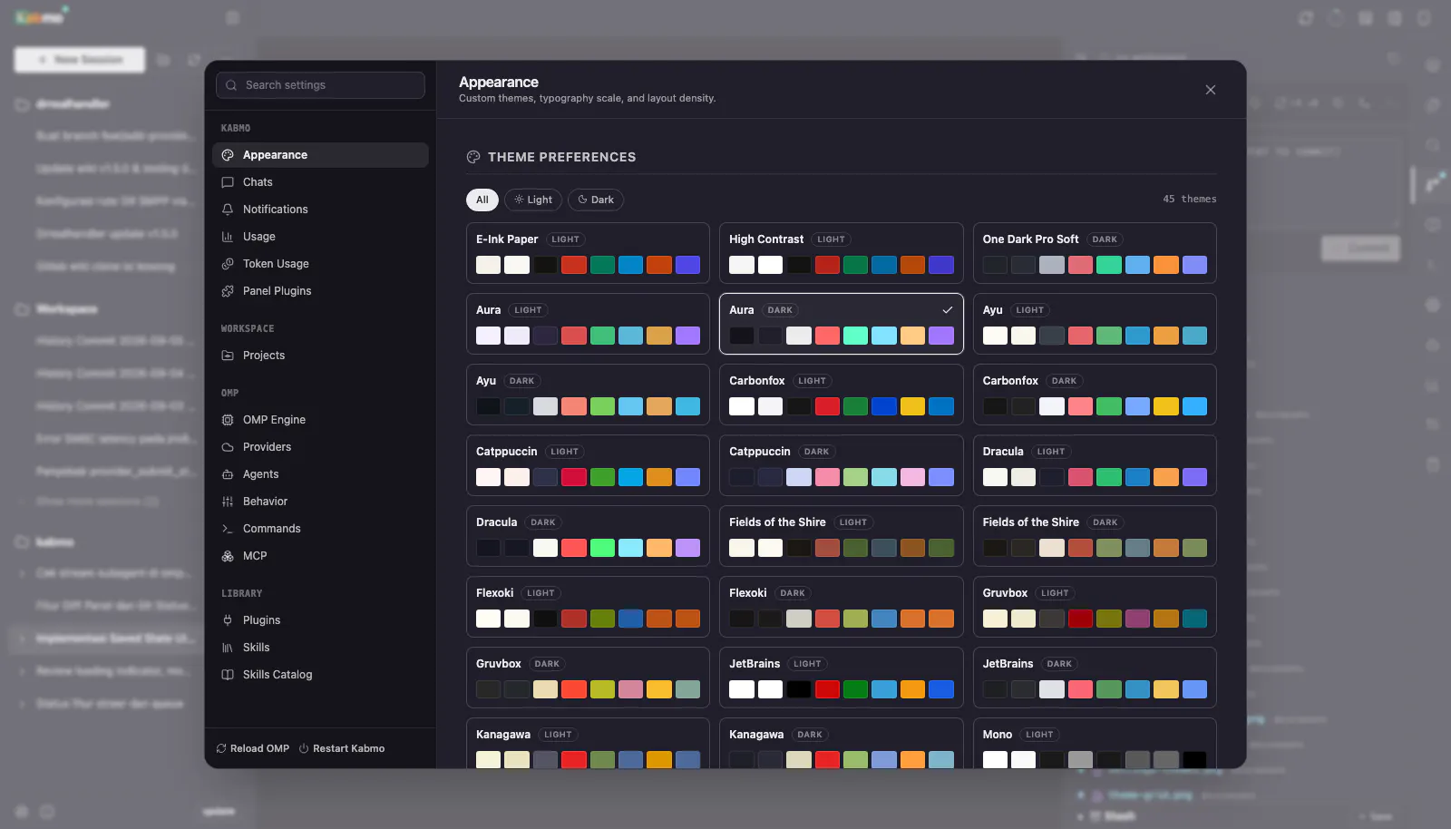
Task: Apply the JetBrains dark theme card
Action: coord(1095,678)
